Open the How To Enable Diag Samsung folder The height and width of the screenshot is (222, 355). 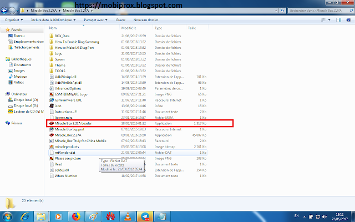(77, 42)
